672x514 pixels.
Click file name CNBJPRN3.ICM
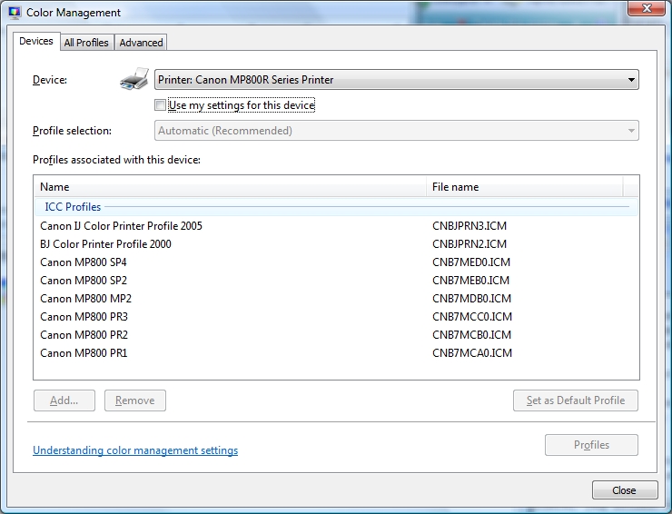click(469, 226)
